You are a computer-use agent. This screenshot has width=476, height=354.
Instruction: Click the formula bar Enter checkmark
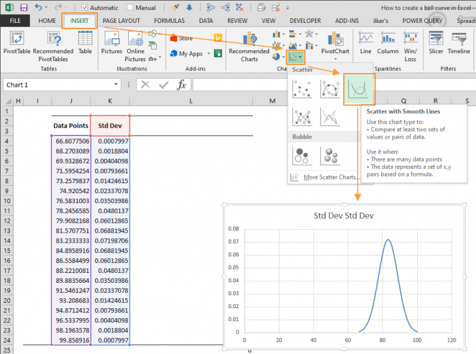(x=164, y=85)
